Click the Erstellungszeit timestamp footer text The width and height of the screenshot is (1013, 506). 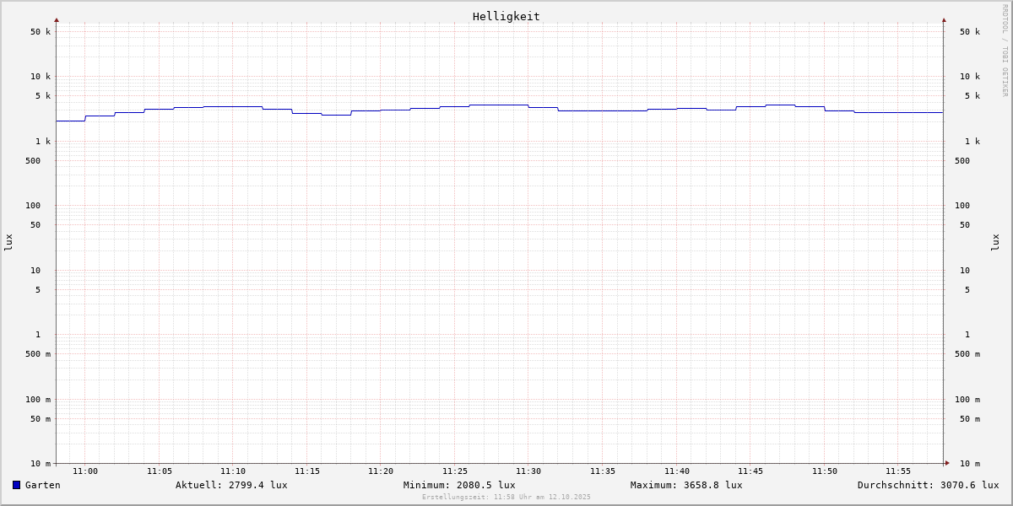[506, 497]
